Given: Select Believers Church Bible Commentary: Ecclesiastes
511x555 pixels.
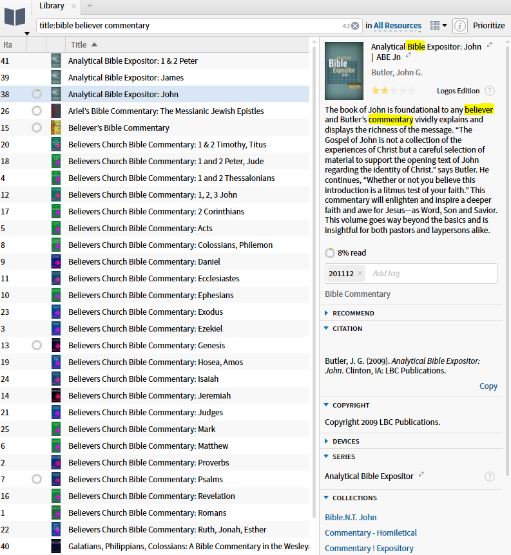Looking at the screenshot, I should [155, 279].
